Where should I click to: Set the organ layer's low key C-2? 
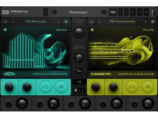click(x=46, y=87)
